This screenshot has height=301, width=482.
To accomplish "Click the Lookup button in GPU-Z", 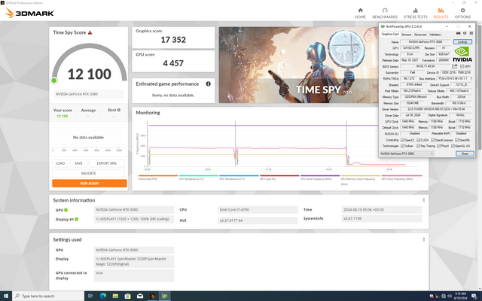I will (463, 41).
